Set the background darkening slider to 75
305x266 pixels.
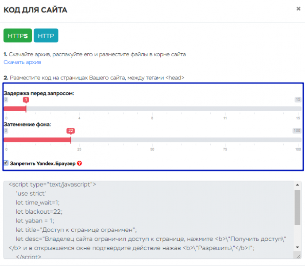click(225, 140)
